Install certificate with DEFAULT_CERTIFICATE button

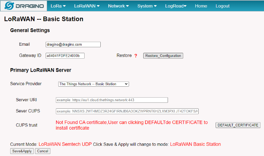[238, 125]
